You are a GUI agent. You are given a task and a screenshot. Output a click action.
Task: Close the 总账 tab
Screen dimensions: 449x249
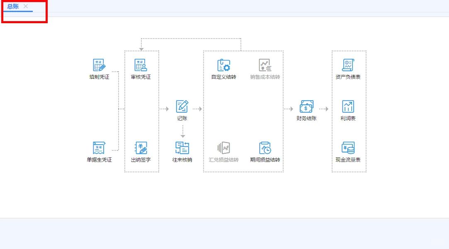[x=26, y=7]
